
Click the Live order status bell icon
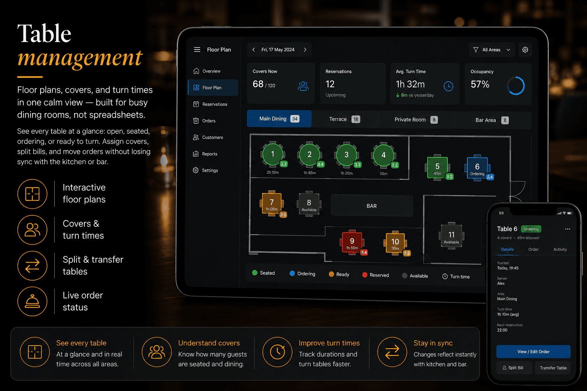[32, 302]
